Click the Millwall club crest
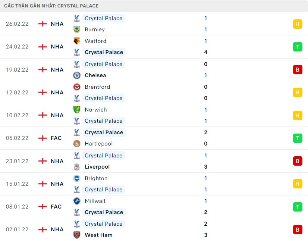Image resolution: width=308 pixels, height=241 pixels. pyautogui.click(x=77, y=201)
